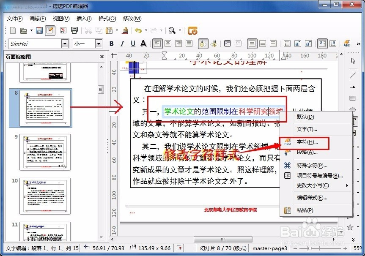The width and height of the screenshot is (365, 256).
Task: Close the 页面缩略图 panel
Action: [x=102, y=57]
